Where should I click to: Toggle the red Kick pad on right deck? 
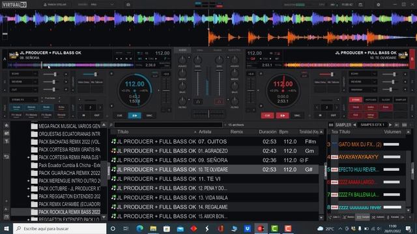click(356, 115)
